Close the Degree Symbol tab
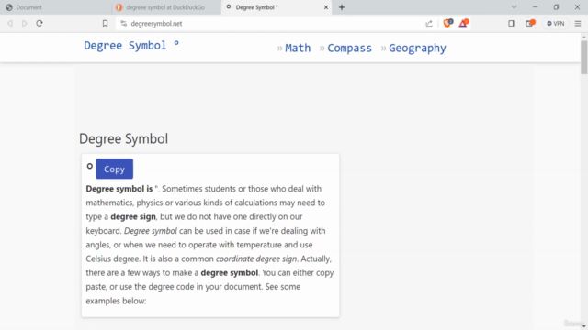Viewport: 588px width, 330px height. click(x=326, y=7)
